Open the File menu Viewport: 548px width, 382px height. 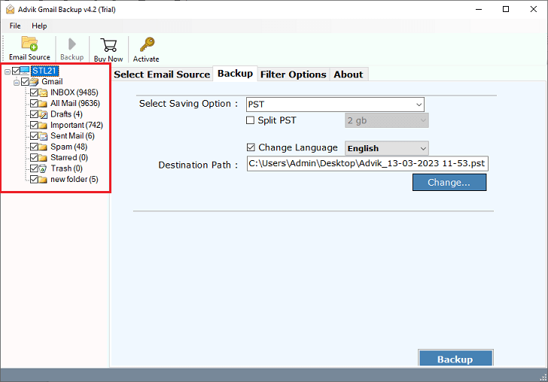click(x=15, y=26)
